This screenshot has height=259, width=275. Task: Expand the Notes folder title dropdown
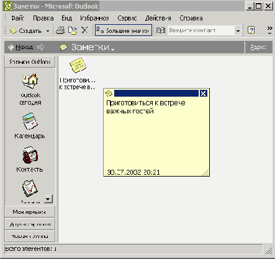(112, 50)
